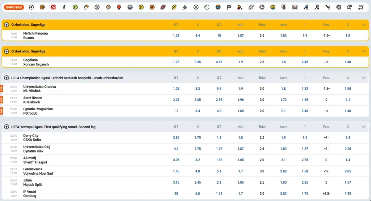Open Sogdiana vs Xorazm Urganch match
This screenshot has width=371, height=201.
coord(36,62)
